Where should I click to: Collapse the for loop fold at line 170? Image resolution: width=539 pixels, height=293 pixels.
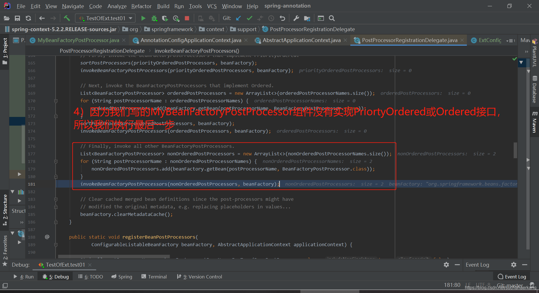(56, 101)
